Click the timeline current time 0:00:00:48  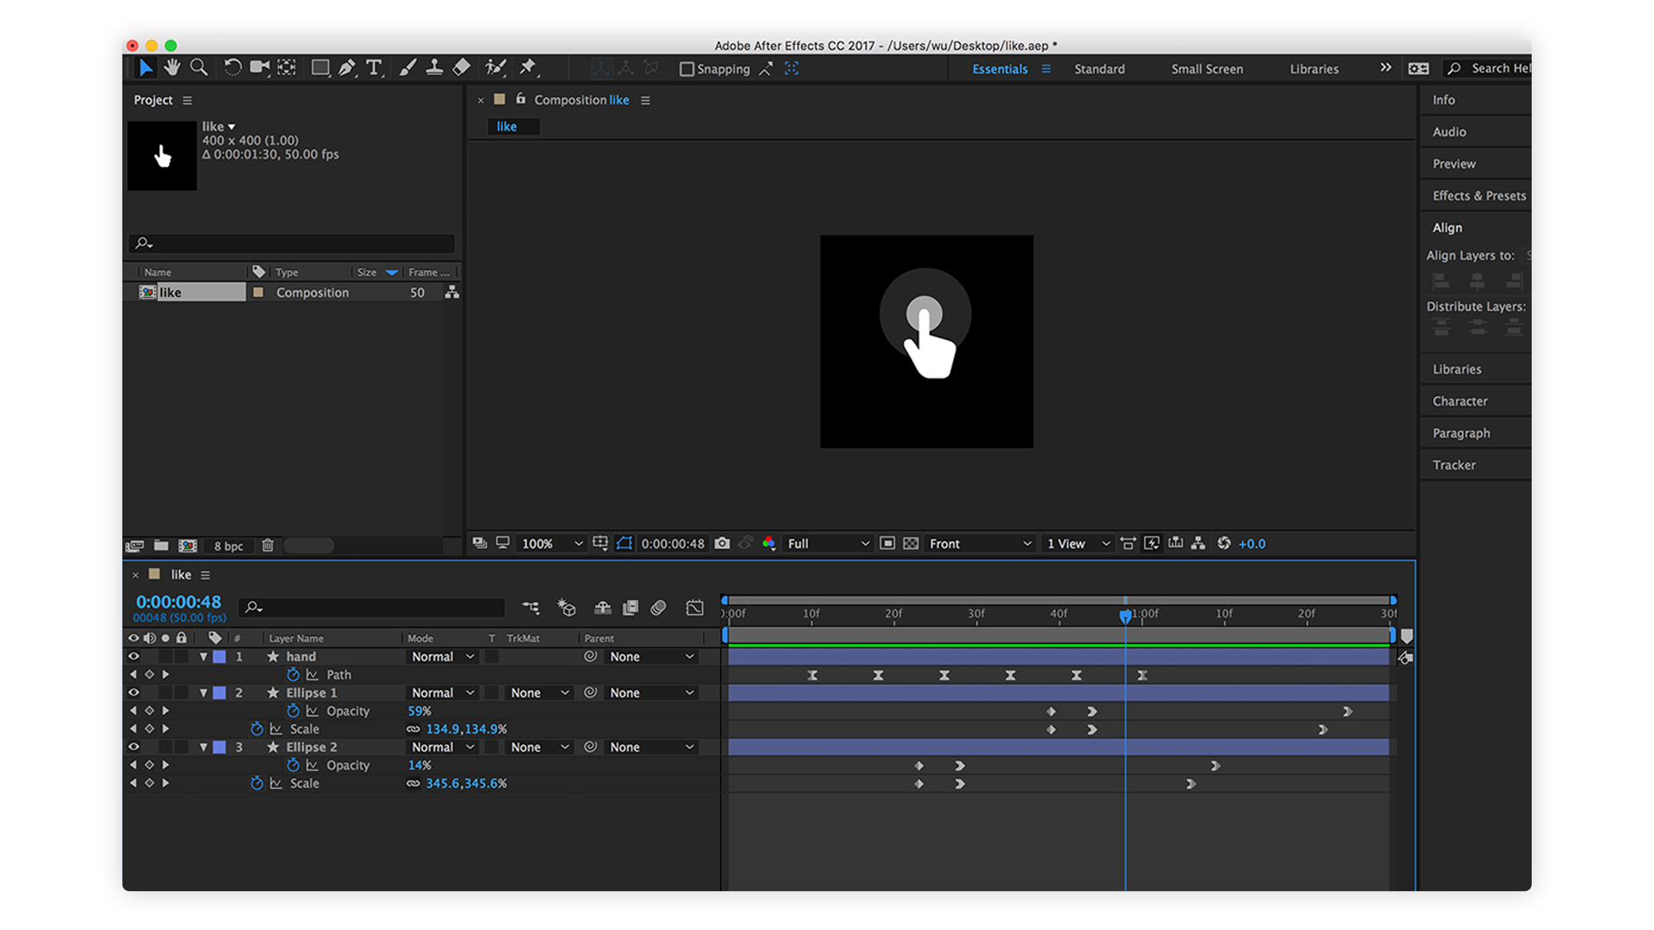click(x=178, y=601)
